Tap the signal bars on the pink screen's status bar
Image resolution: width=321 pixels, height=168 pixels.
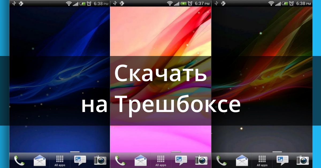(177, 4)
